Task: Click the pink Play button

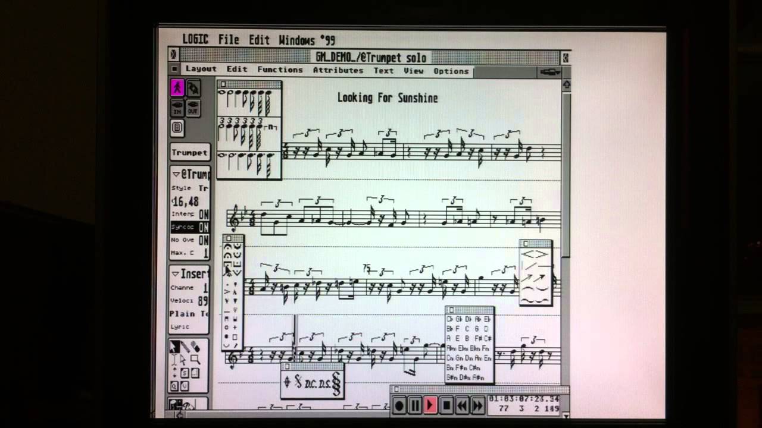Action: 430,406
